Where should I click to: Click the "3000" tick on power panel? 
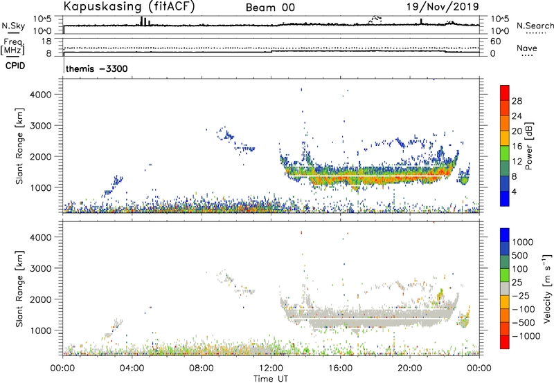(x=40, y=126)
